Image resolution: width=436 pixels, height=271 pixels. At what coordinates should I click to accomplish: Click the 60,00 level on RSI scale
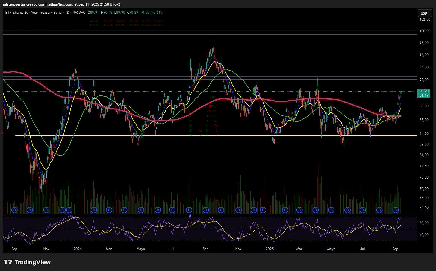click(x=424, y=223)
